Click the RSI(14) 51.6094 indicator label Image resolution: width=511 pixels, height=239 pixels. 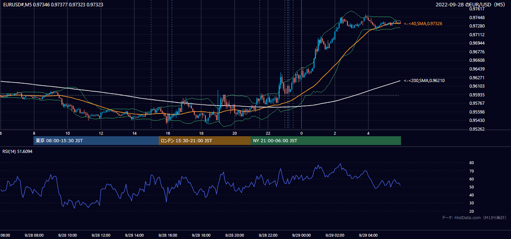(x=18, y=151)
